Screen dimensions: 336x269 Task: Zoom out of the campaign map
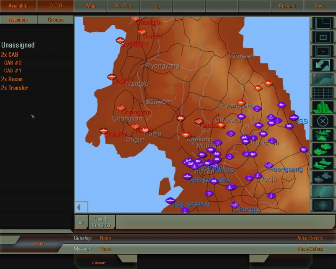click(323, 51)
